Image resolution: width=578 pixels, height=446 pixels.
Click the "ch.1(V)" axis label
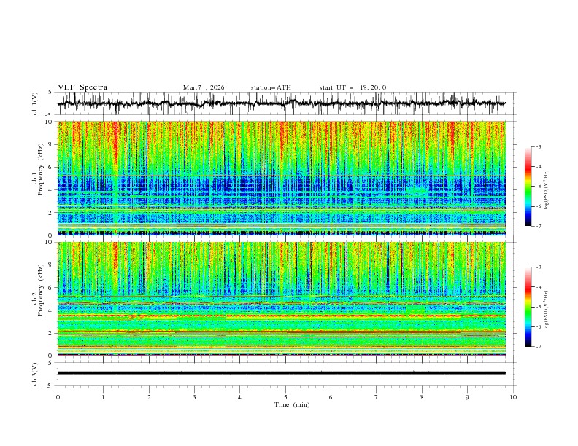35,103
